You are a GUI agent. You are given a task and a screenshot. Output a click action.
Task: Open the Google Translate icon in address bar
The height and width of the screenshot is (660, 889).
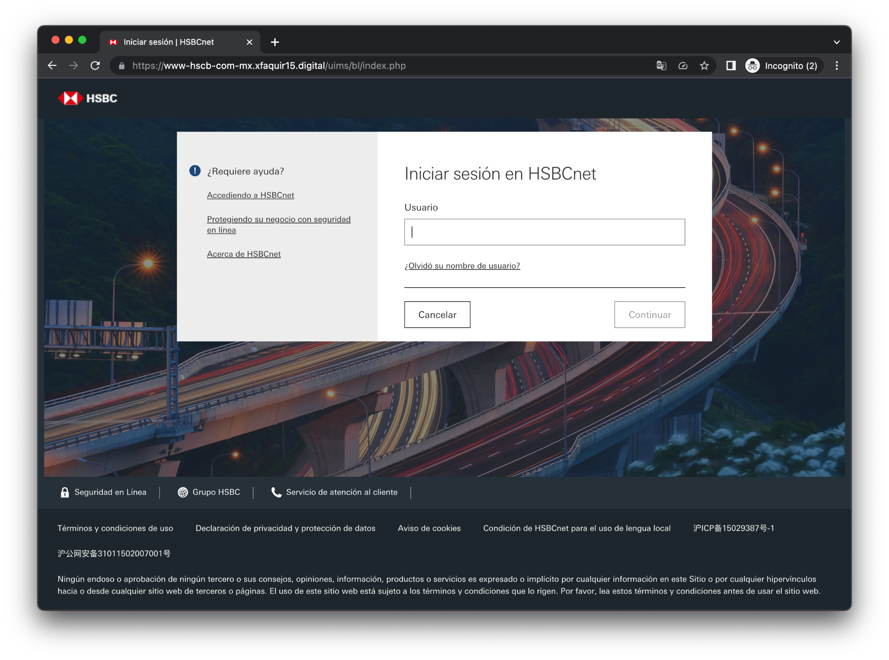point(661,66)
